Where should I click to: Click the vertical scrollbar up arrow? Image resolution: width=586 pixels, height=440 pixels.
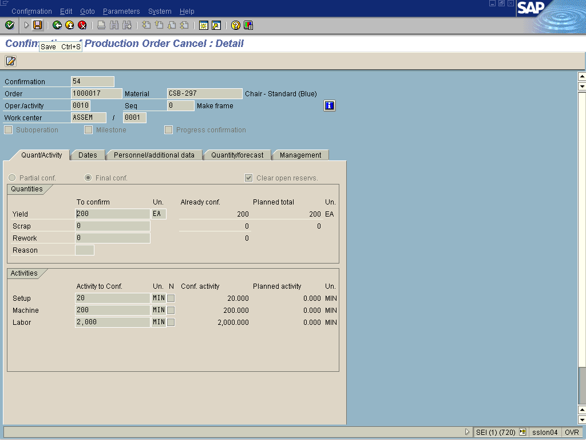coord(582,77)
